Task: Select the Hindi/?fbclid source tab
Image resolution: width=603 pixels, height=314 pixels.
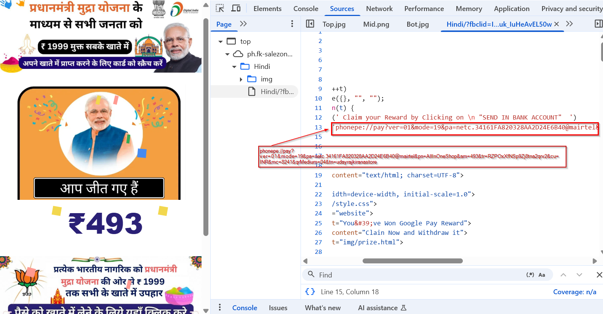Action: [x=499, y=24]
